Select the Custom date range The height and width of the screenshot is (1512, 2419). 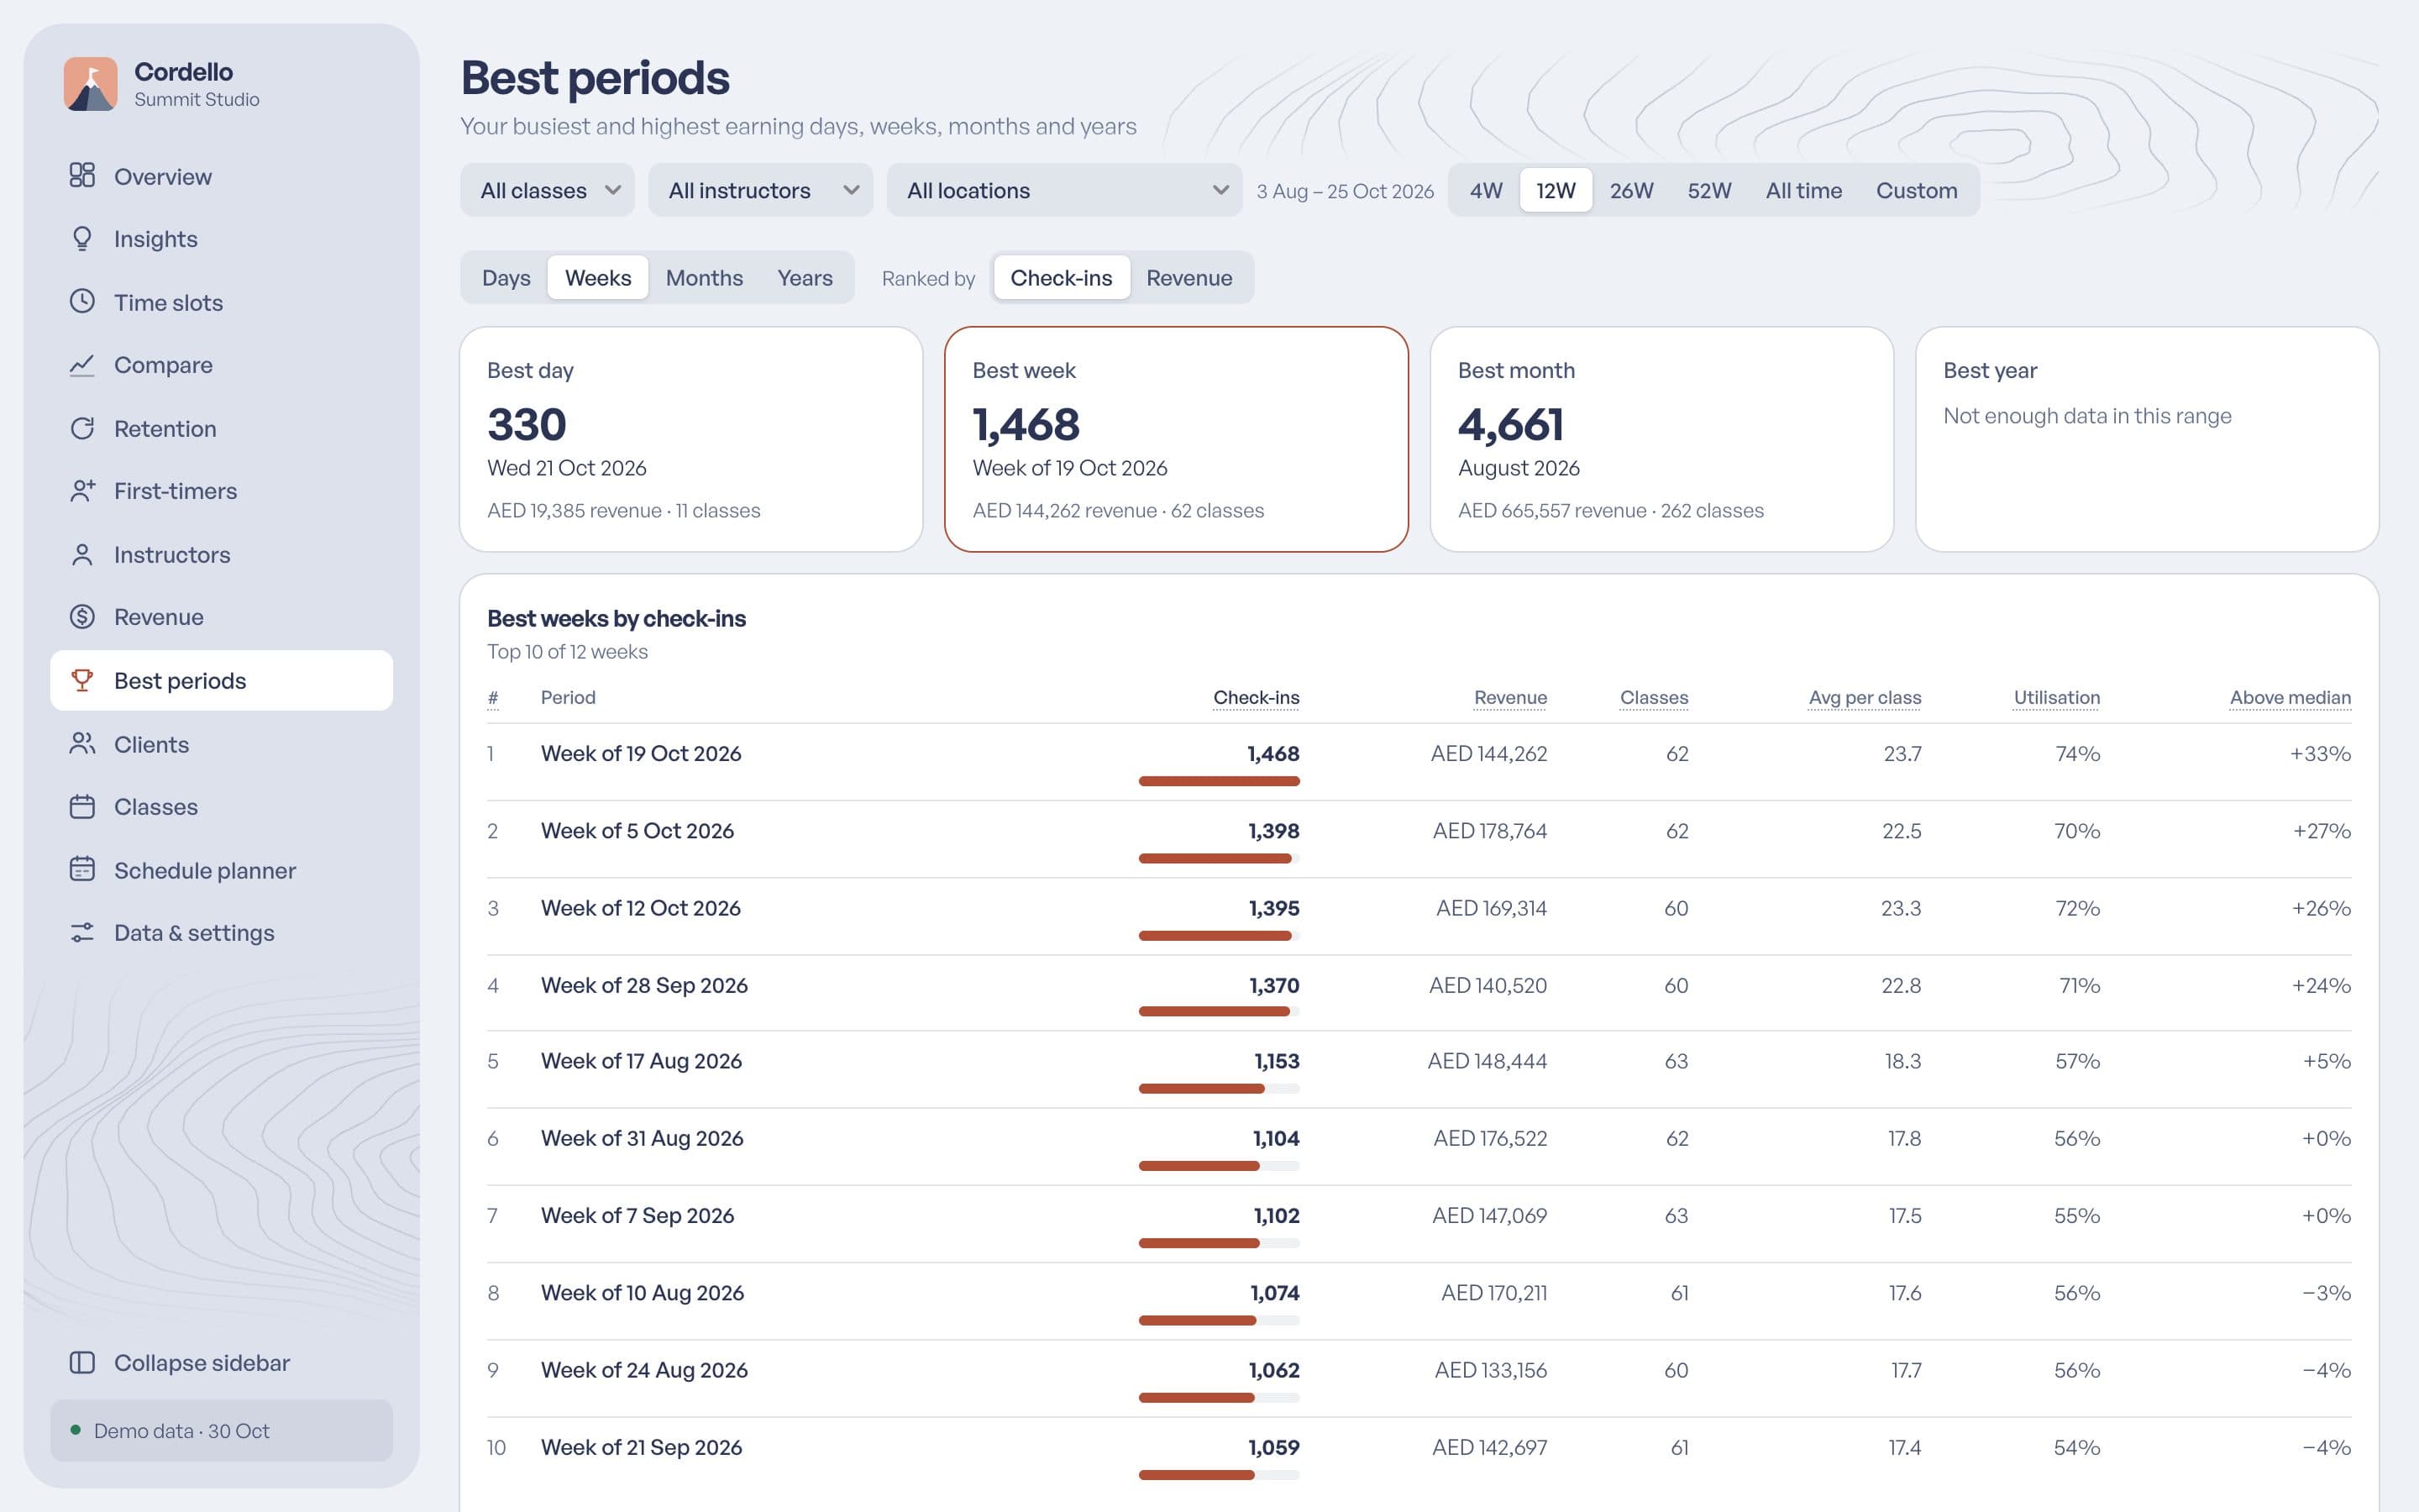[1916, 190]
